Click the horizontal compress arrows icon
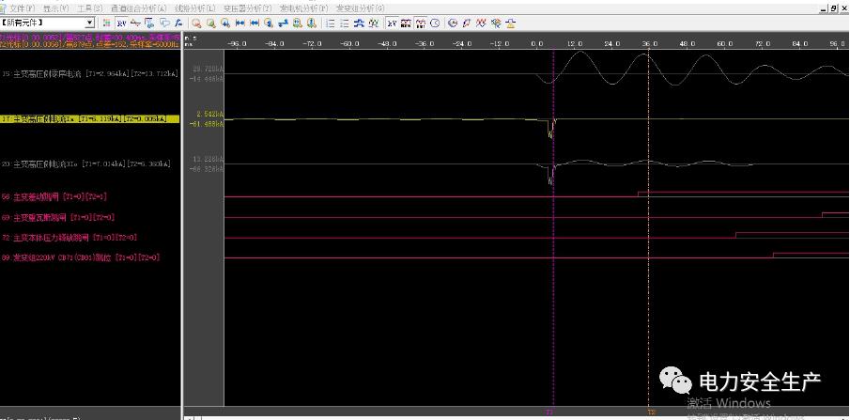This screenshot has height=420, width=850. pos(240,23)
